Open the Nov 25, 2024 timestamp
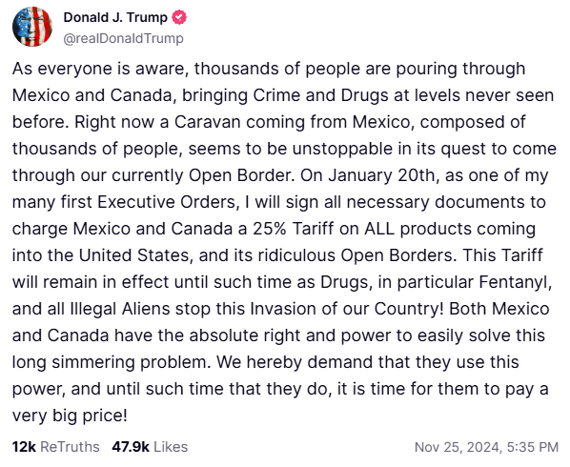 (486, 447)
